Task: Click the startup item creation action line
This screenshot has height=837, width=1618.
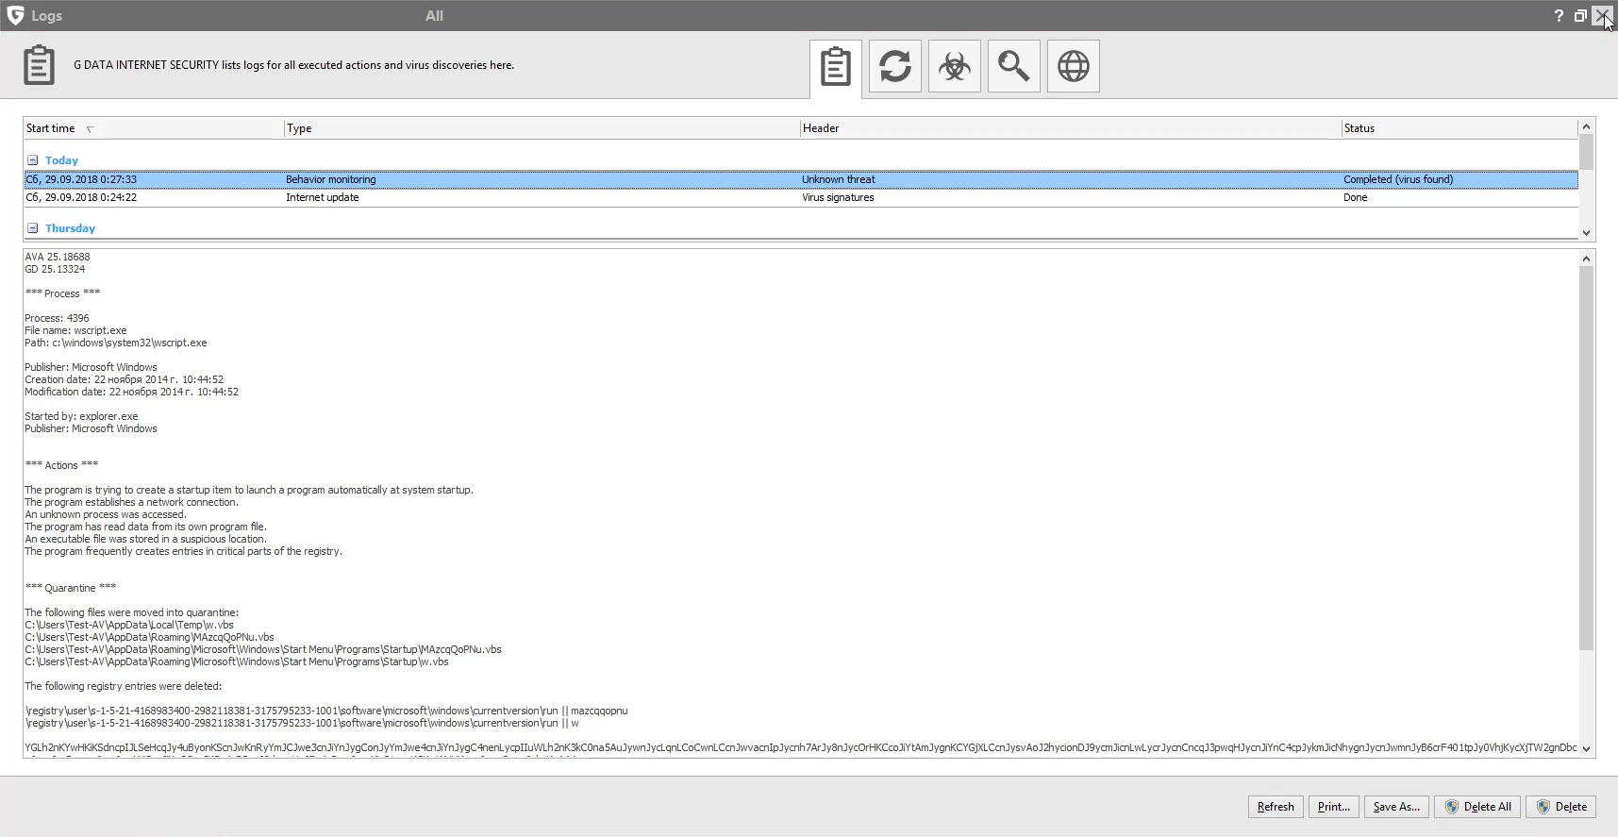Action: 249,490
